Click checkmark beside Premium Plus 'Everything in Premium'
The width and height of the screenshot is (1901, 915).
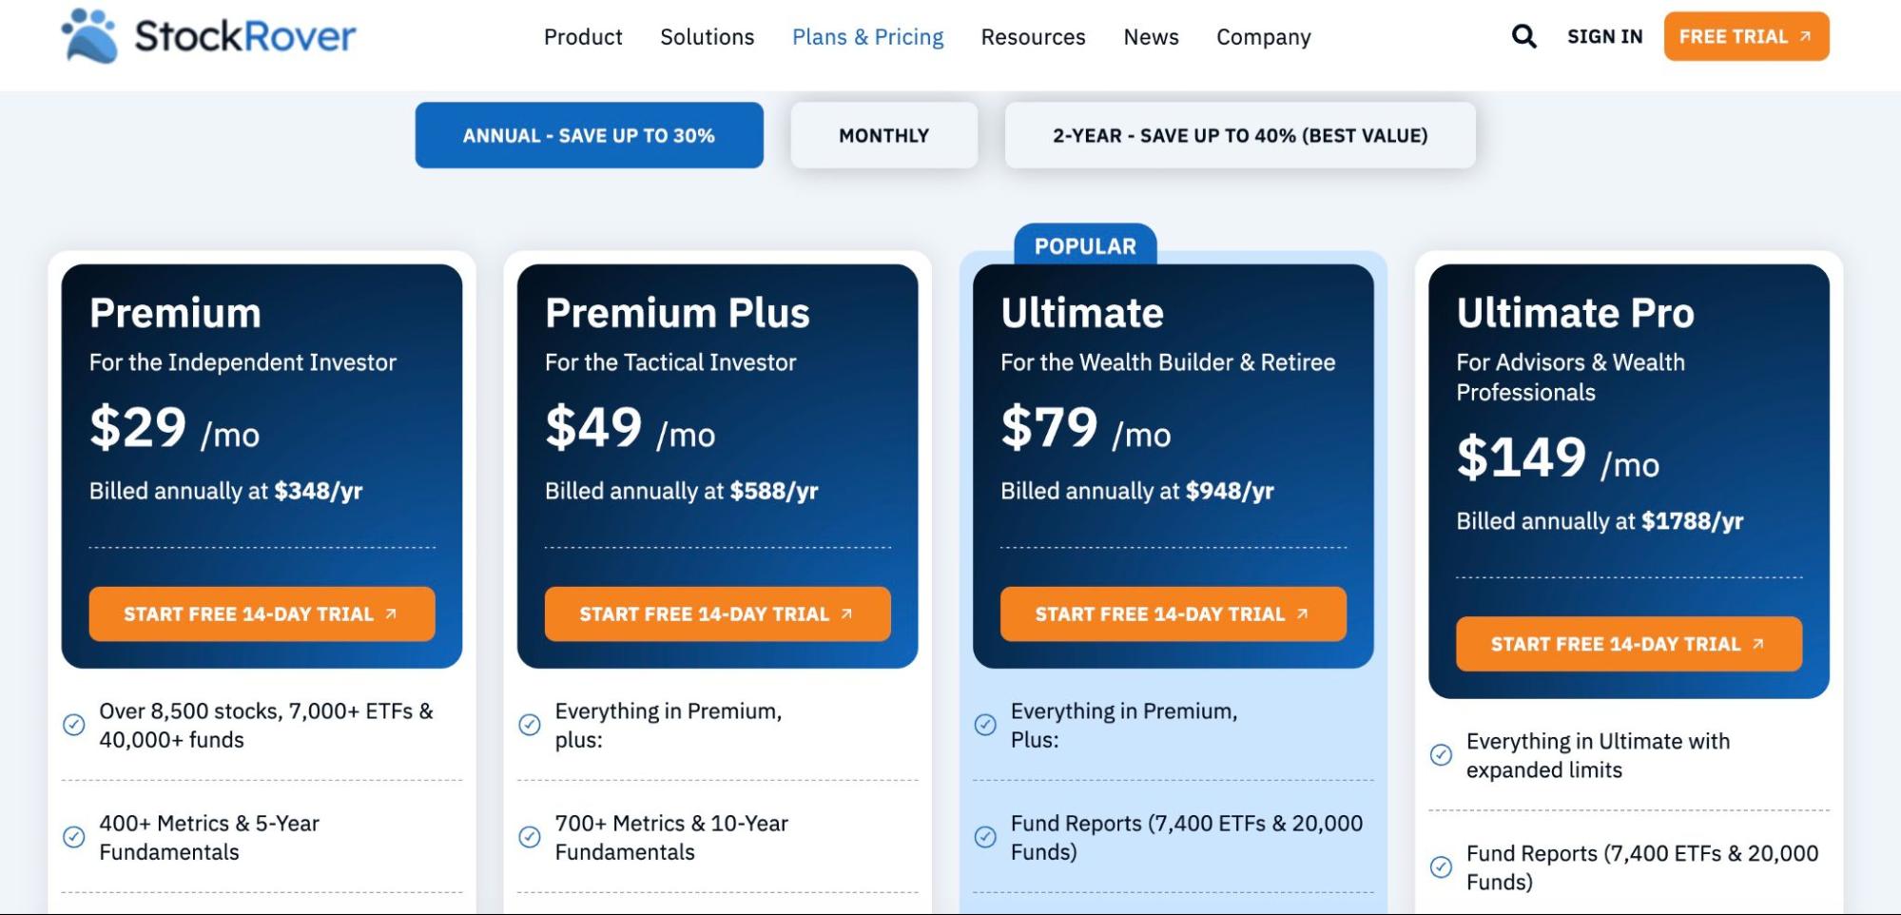click(x=530, y=725)
